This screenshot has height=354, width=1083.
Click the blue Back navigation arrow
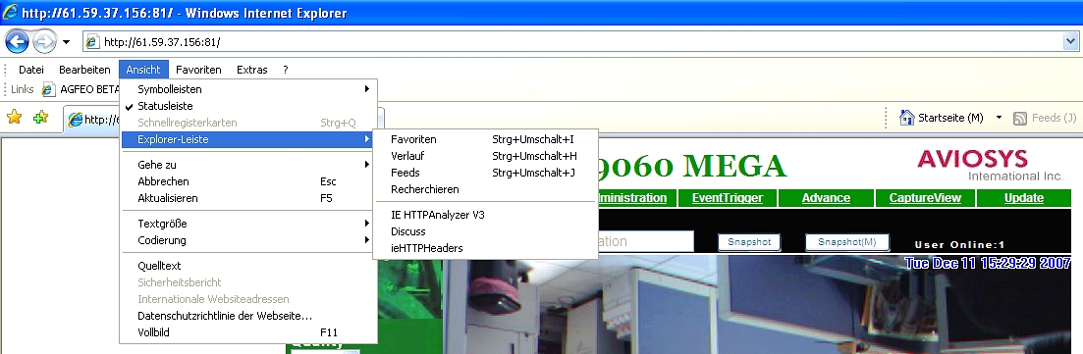[17, 41]
